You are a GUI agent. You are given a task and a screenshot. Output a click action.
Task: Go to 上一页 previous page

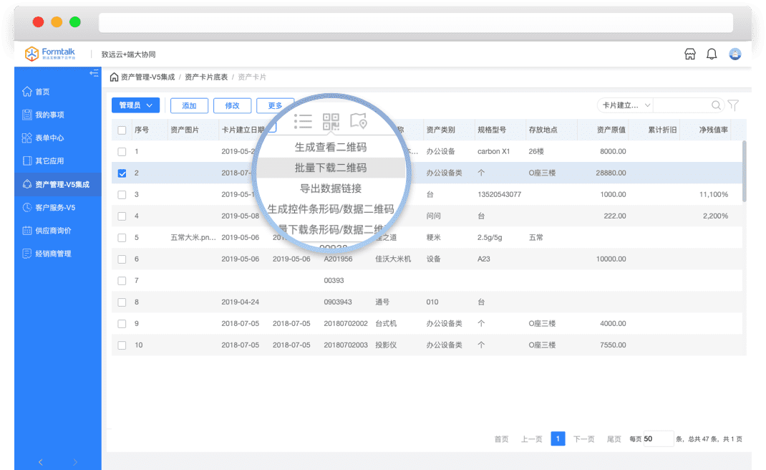tap(531, 438)
